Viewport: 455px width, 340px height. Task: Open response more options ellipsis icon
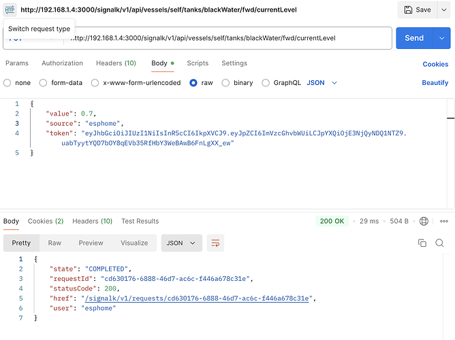pyautogui.click(x=444, y=221)
